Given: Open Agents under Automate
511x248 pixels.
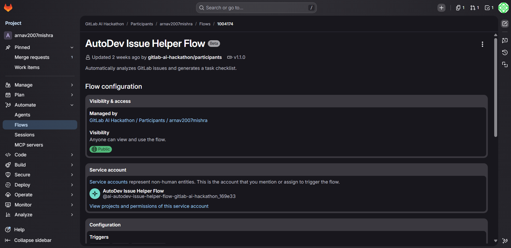Looking at the screenshot, I should [22, 115].
